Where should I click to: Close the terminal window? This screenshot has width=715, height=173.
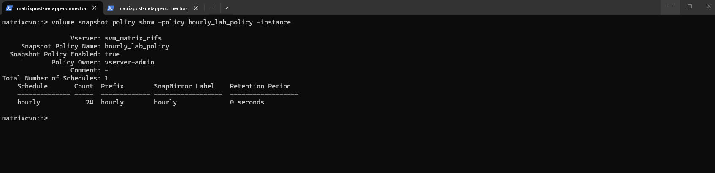(x=709, y=6)
